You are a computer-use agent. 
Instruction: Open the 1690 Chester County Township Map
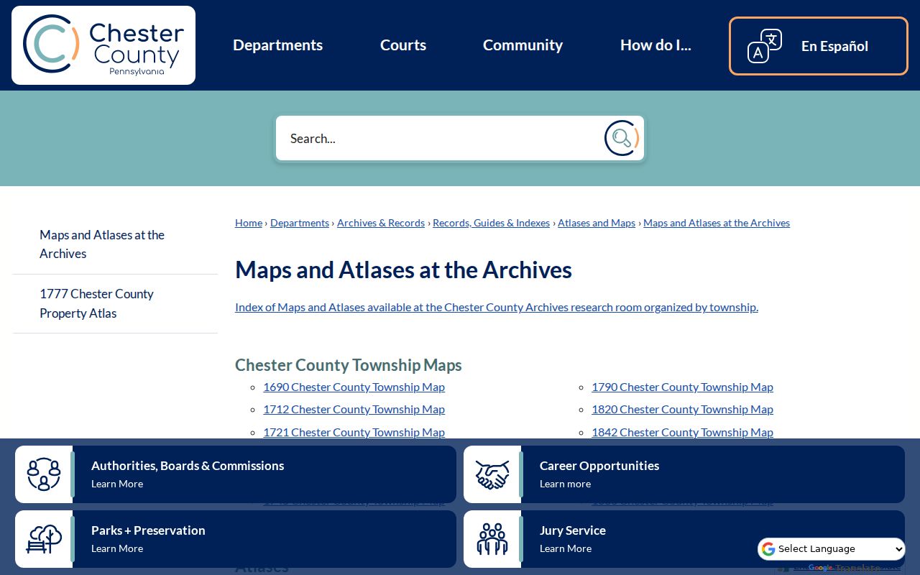pyautogui.click(x=354, y=387)
